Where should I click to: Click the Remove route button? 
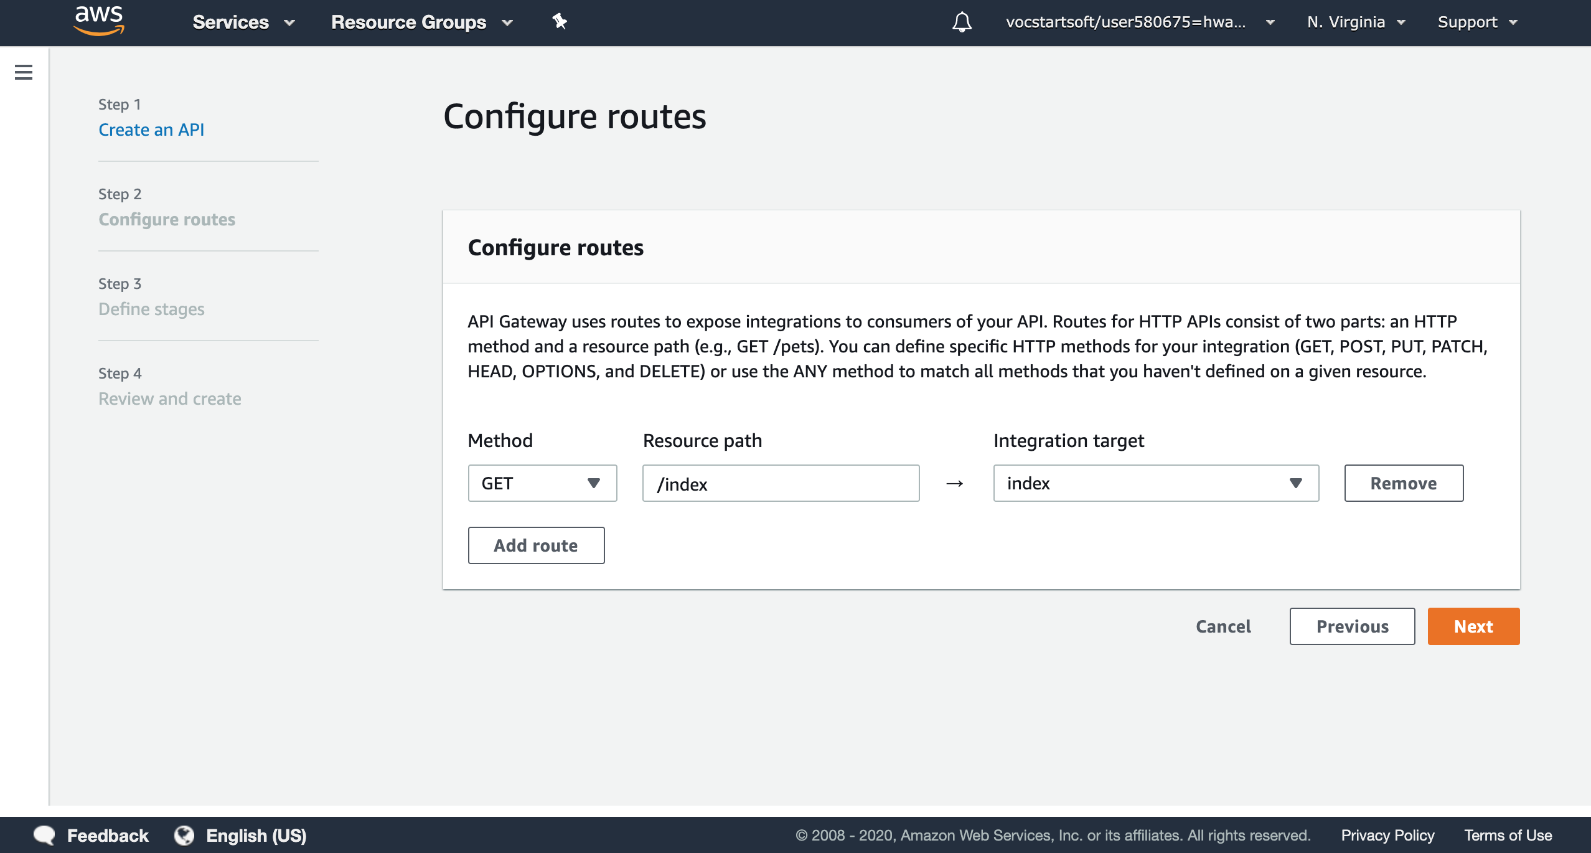click(1404, 483)
